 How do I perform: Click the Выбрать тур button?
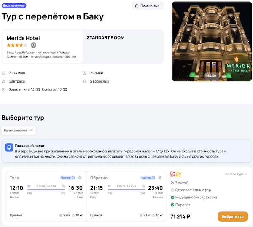232,216
